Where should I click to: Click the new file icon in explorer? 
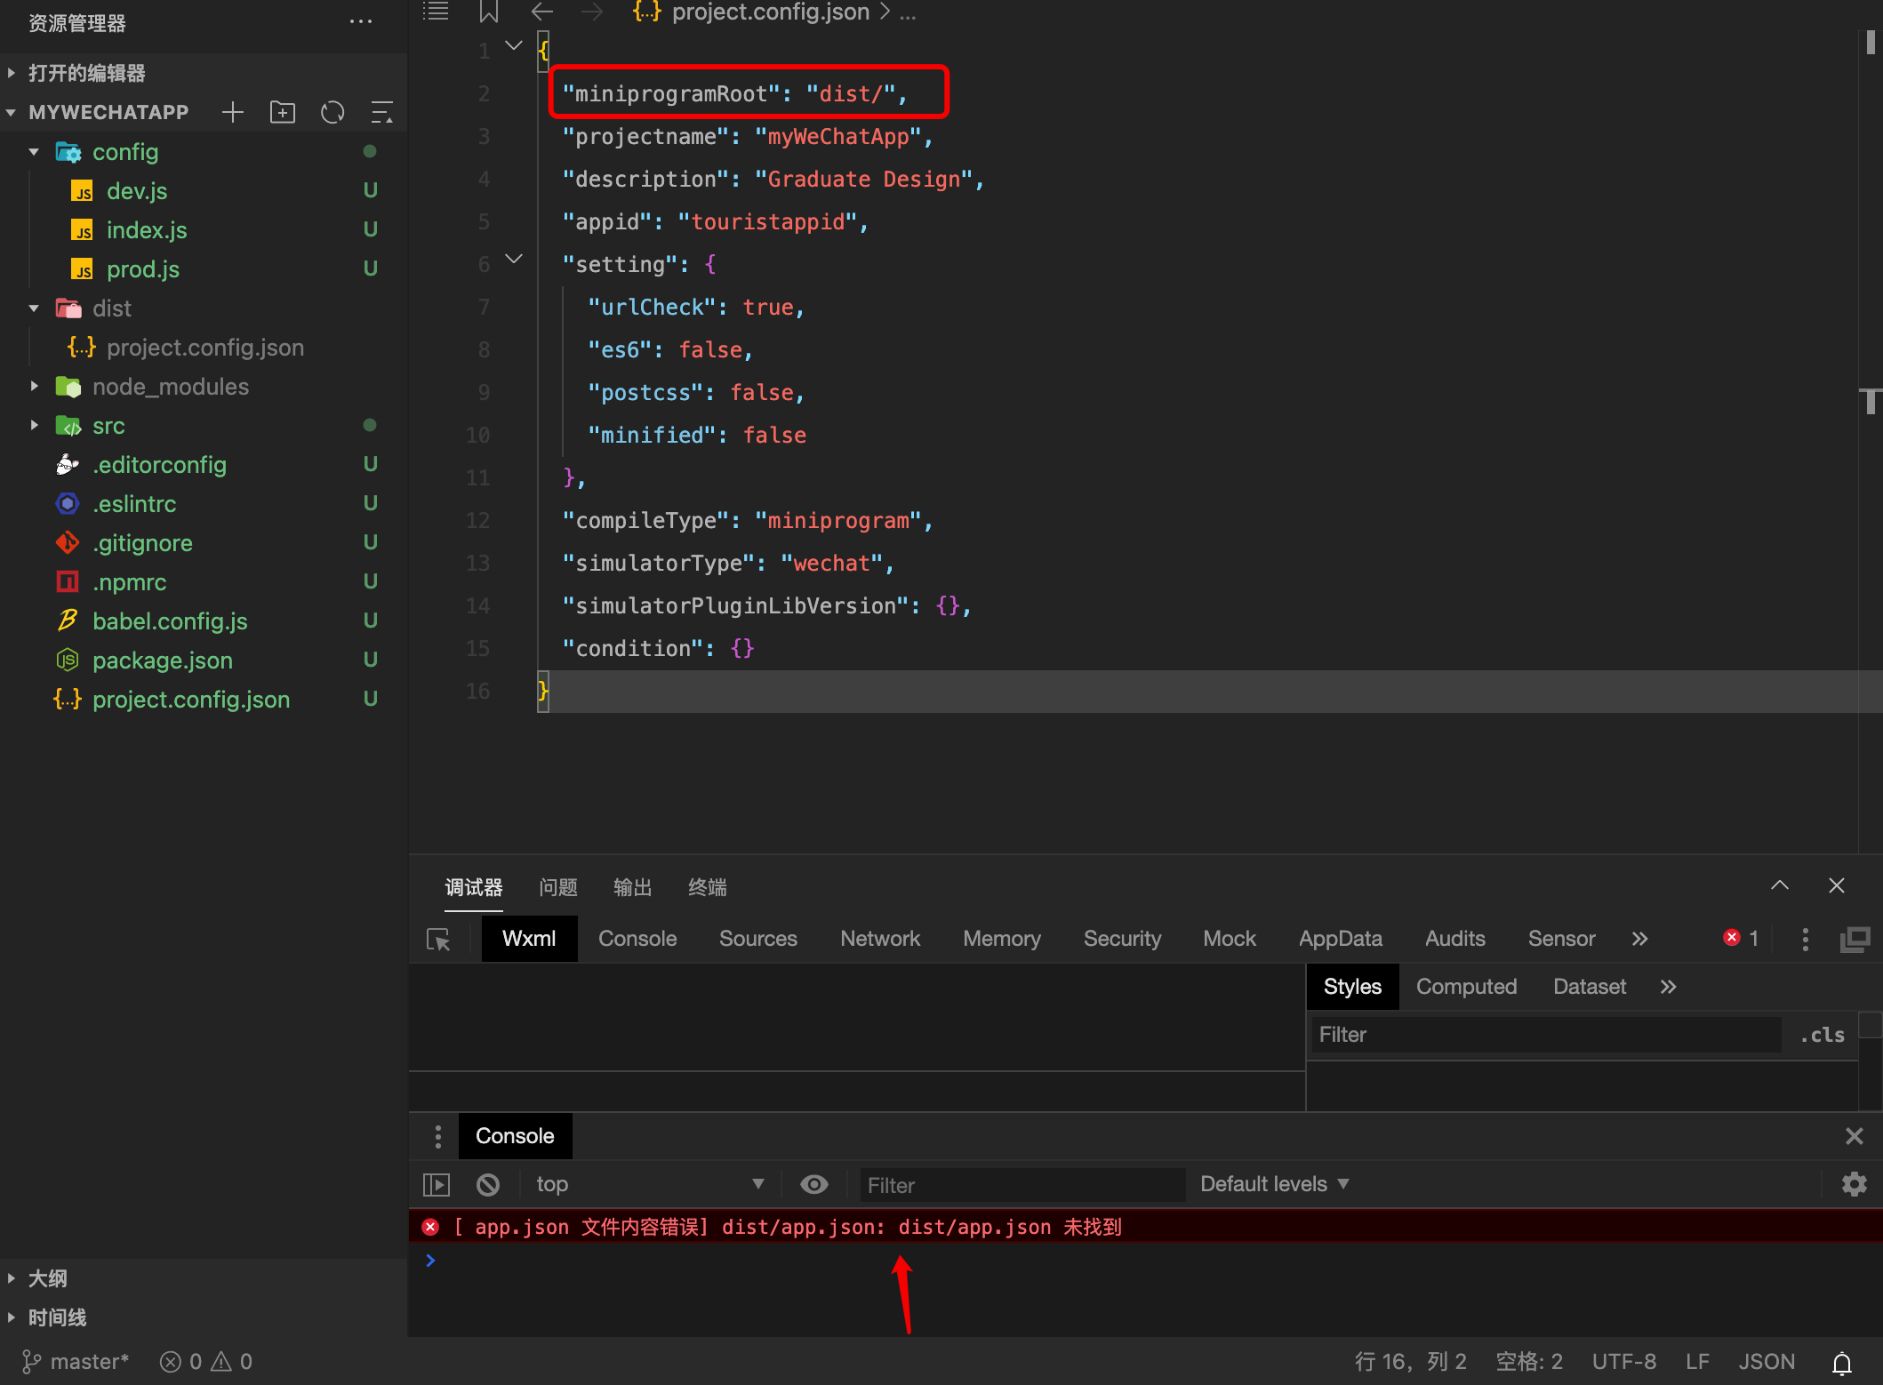pyautogui.click(x=233, y=112)
